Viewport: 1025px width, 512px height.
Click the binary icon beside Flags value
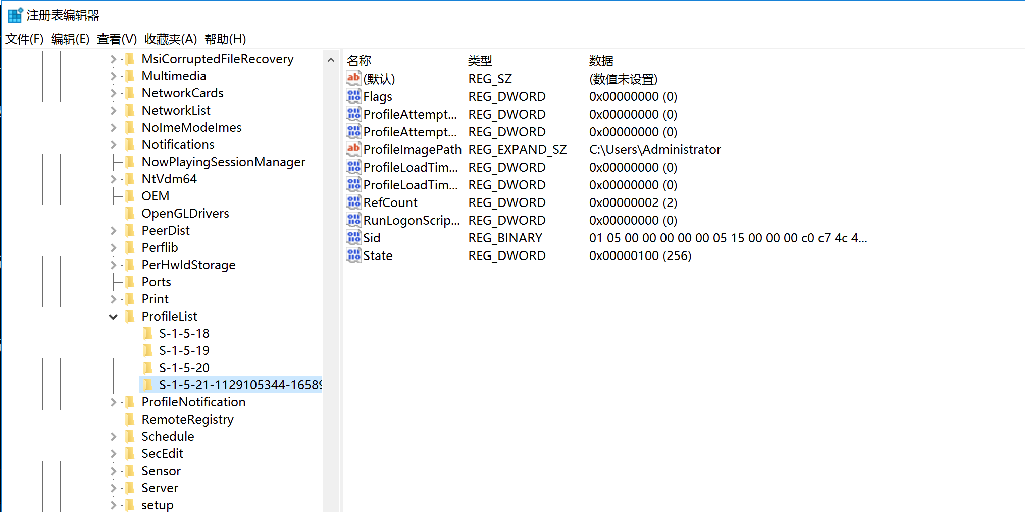pos(353,96)
